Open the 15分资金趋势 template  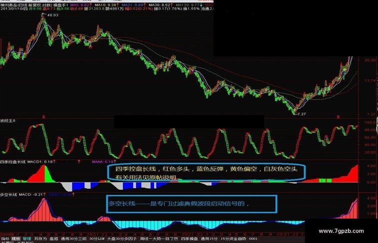(233, 239)
